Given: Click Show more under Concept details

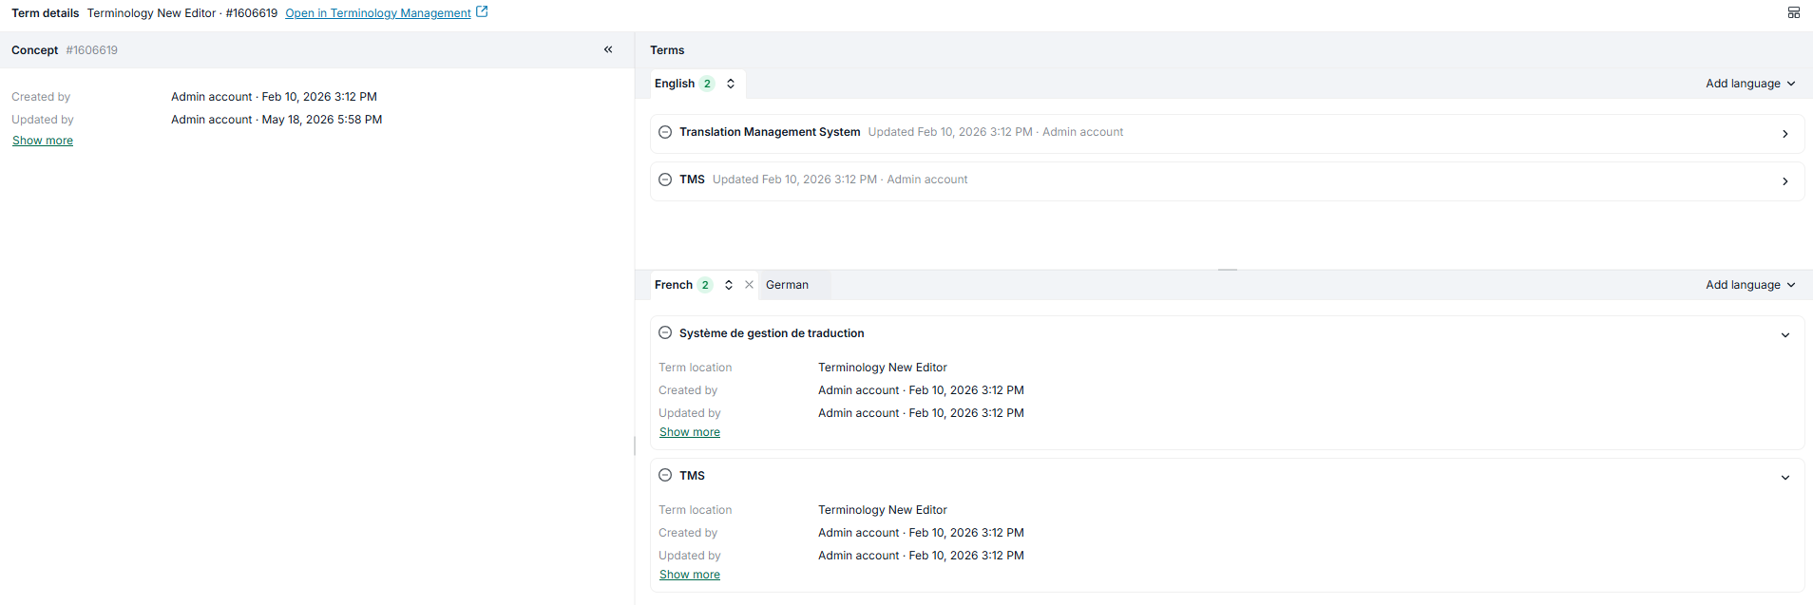Looking at the screenshot, I should [x=43, y=141].
